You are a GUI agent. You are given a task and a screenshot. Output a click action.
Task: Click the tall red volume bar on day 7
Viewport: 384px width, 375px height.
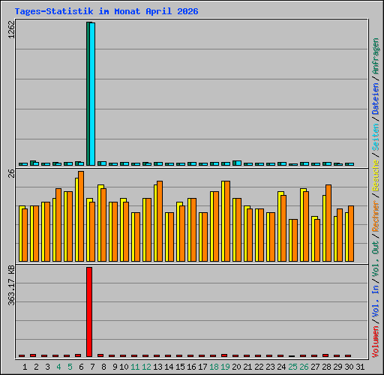[89, 312]
